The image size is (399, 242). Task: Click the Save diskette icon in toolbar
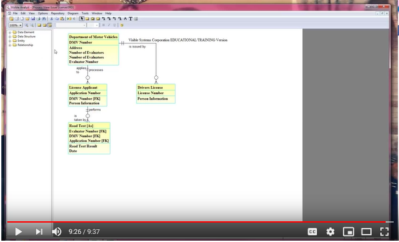click(x=33, y=19)
